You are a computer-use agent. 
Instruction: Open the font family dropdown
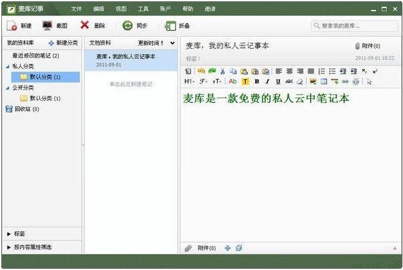point(203,82)
